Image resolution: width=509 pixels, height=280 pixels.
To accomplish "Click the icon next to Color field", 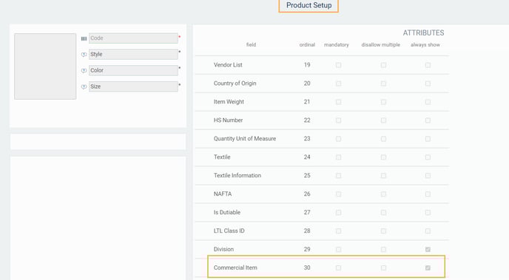I will click(x=84, y=71).
